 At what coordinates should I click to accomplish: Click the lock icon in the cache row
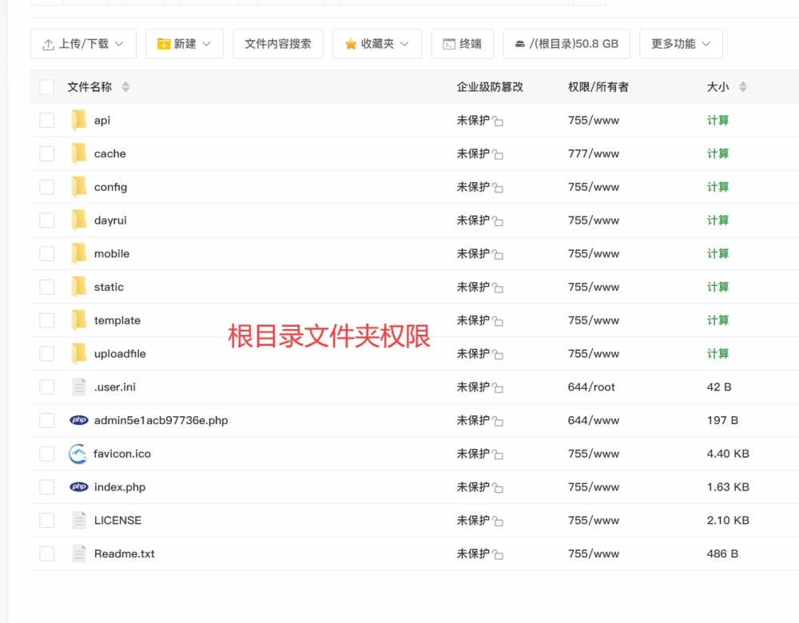pyautogui.click(x=498, y=155)
